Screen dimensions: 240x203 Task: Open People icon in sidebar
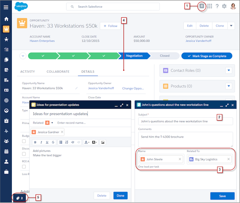pyautogui.click(x=6, y=162)
